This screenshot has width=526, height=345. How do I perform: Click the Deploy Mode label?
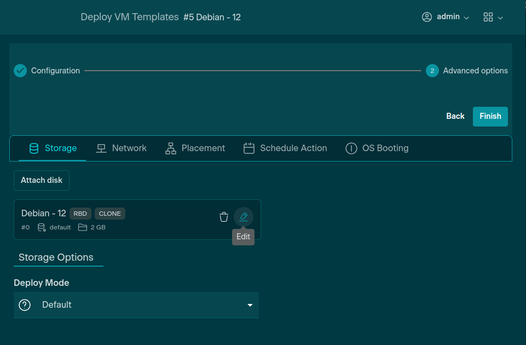[41, 283]
